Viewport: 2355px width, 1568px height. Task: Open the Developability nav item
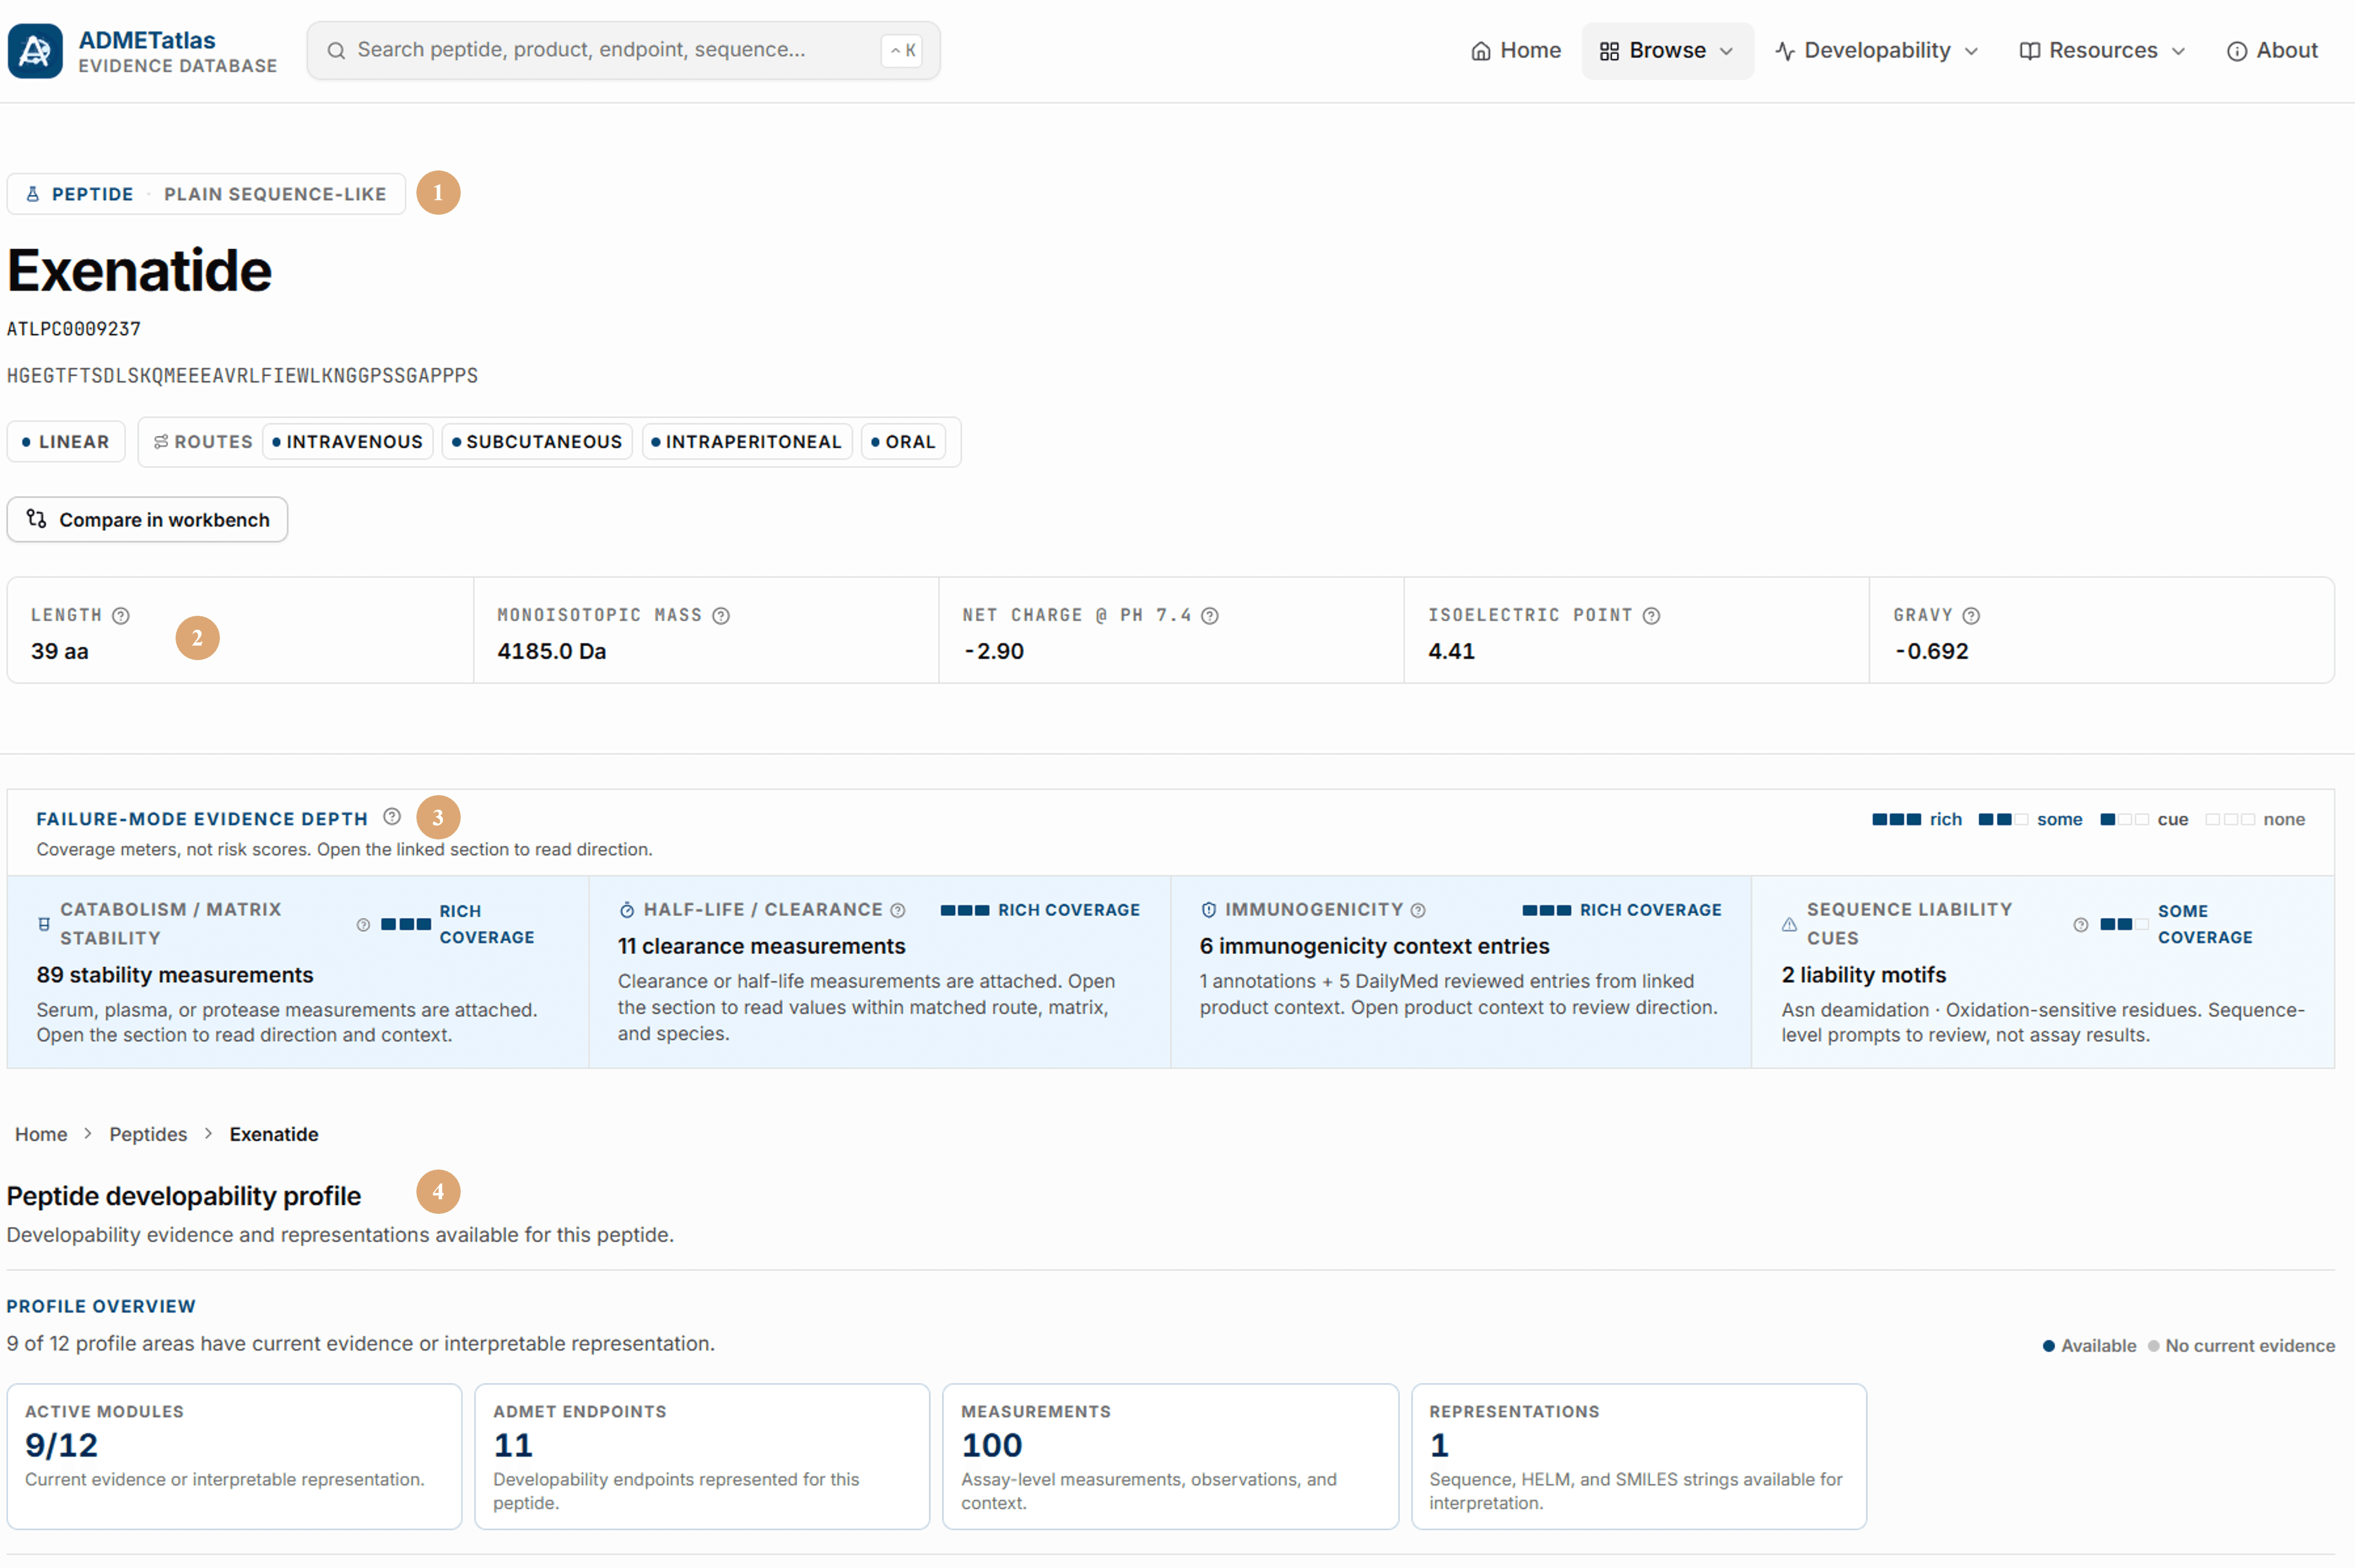click(1877, 51)
